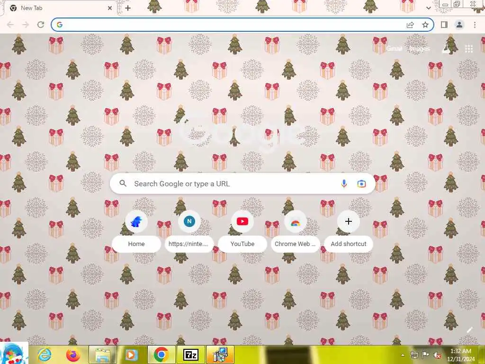Launch Firefox from the taskbar
Image resolution: width=485 pixels, height=364 pixels.
(73, 355)
